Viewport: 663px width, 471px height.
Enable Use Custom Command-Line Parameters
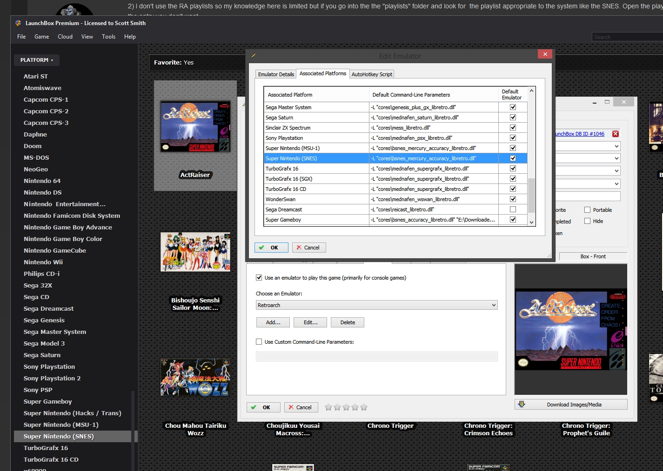pos(259,342)
